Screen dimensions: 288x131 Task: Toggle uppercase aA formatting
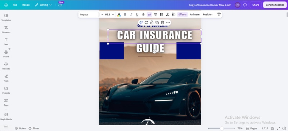[x=149, y=14]
